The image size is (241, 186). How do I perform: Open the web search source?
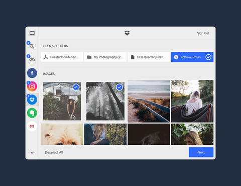tap(32, 46)
